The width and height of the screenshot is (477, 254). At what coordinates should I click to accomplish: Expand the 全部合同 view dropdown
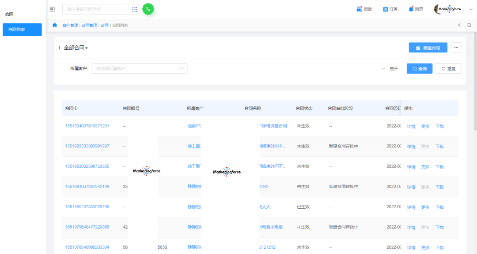(x=76, y=48)
